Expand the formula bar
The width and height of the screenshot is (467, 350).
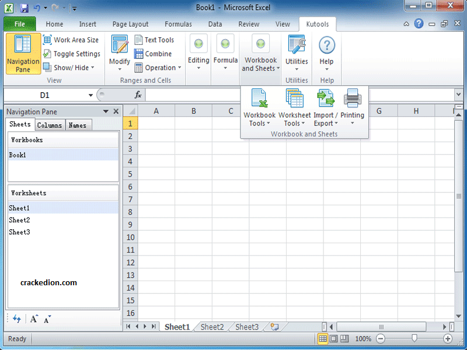coord(458,94)
